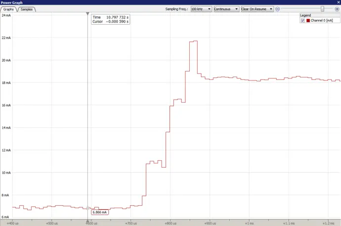Image resolution: width=341 pixels, height=226 pixels.
Task: Click the cursor triangle marker atop the graph
Action: coord(87,14)
